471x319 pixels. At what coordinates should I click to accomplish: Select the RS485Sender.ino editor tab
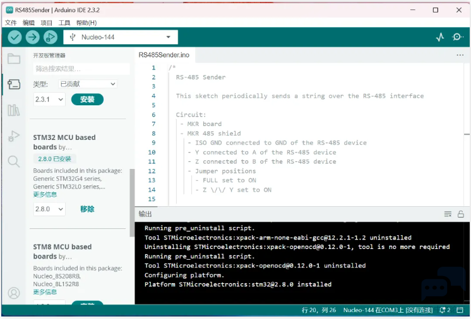164,55
